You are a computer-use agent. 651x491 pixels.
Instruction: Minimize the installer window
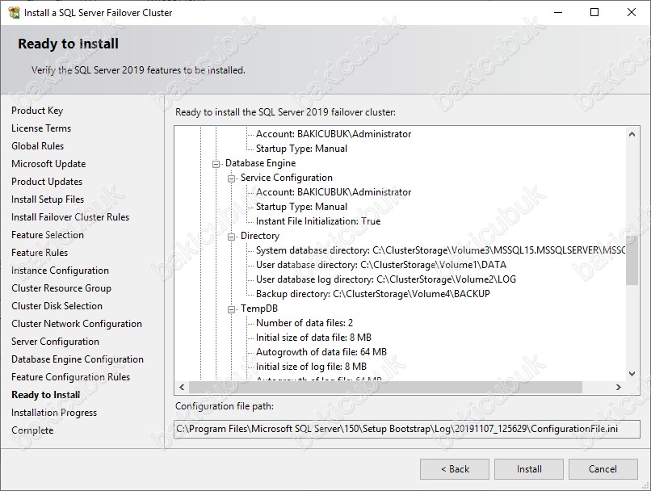click(558, 12)
